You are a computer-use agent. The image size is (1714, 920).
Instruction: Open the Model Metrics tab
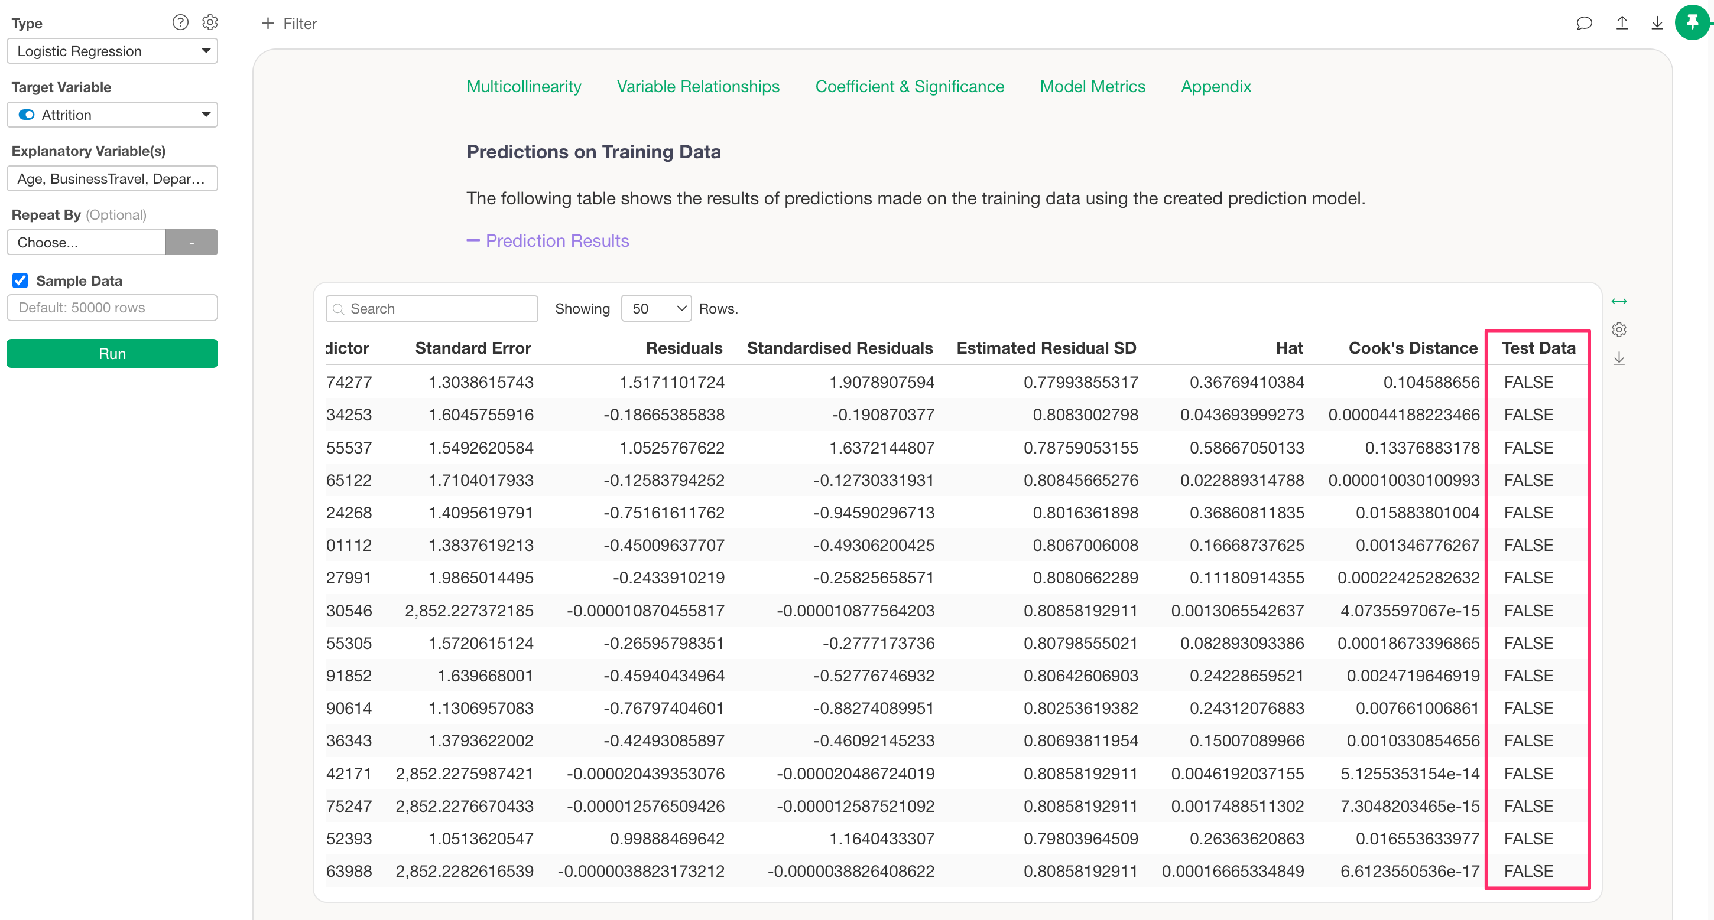pos(1093,86)
